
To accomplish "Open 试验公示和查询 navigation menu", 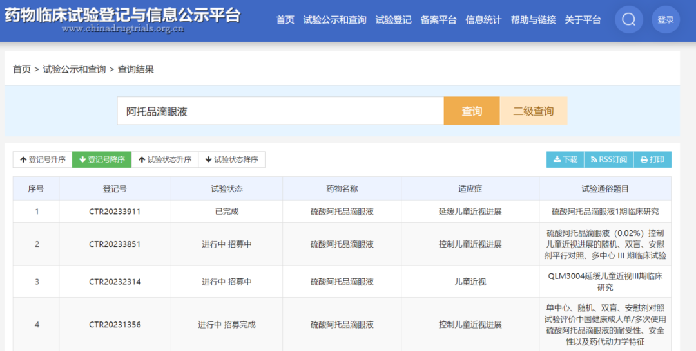I will tap(334, 20).
